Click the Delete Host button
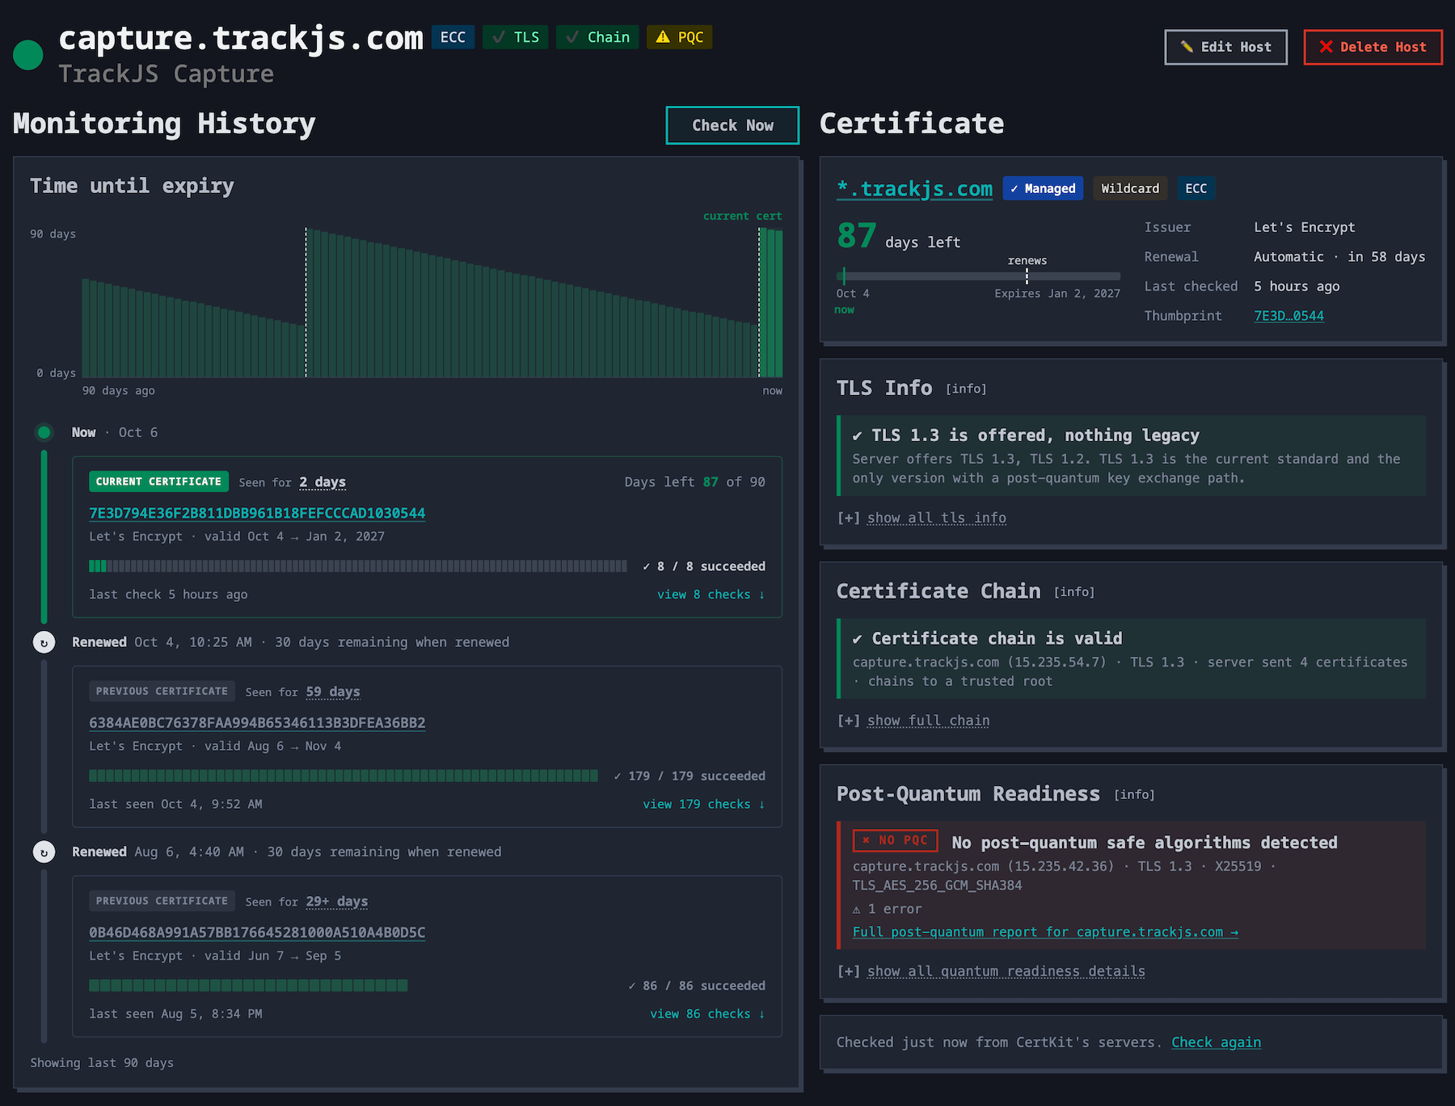 (1373, 47)
